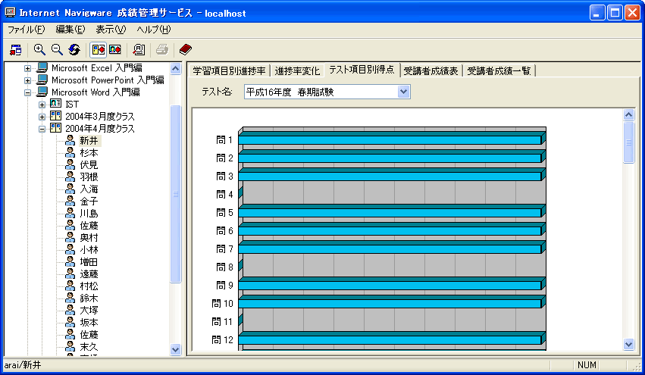Click the tree panel scroll up arrow
Screen dimensions: 645x375
176,69
